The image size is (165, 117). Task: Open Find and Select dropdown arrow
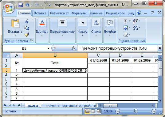139,28
